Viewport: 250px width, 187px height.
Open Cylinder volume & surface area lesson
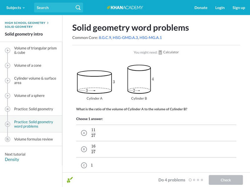35,80
